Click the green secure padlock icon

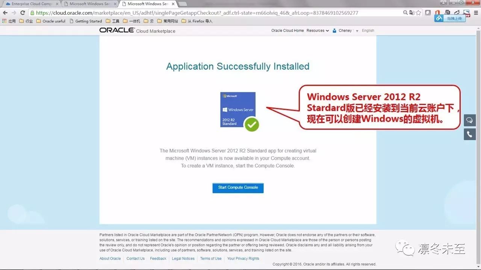tap(33, 13)
